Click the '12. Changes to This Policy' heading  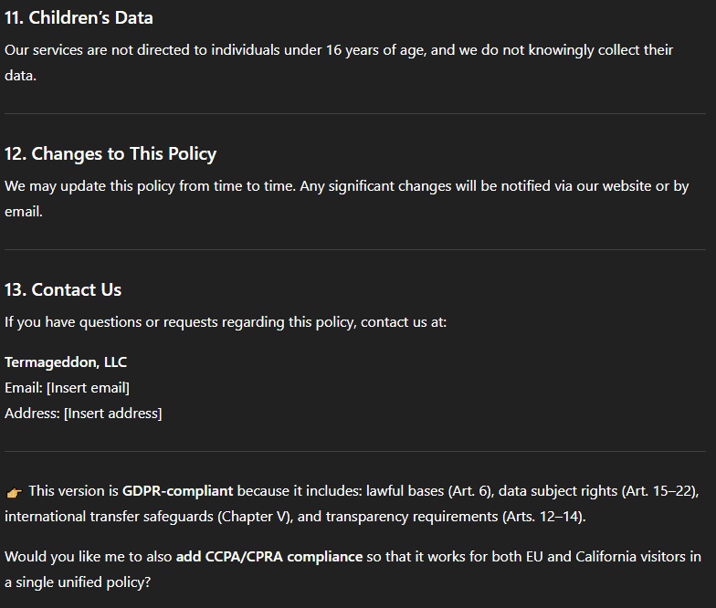[111, 153]
